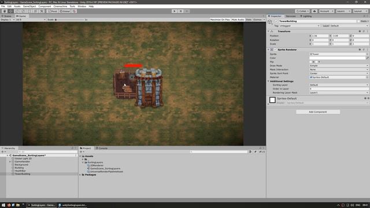
Task: Open the Sprite Renderer Color swatch
Action: coord(338,58)
